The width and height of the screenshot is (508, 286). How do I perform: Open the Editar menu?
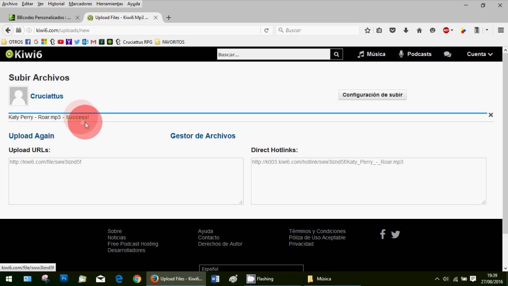point(27,4)
